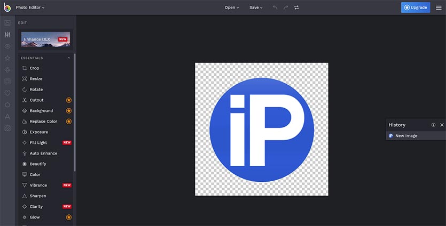Screen dimensions: 446x226
Task: Open the Artsy flower sidebar icon
Action: pyautogui.click(x=7, y=70)
